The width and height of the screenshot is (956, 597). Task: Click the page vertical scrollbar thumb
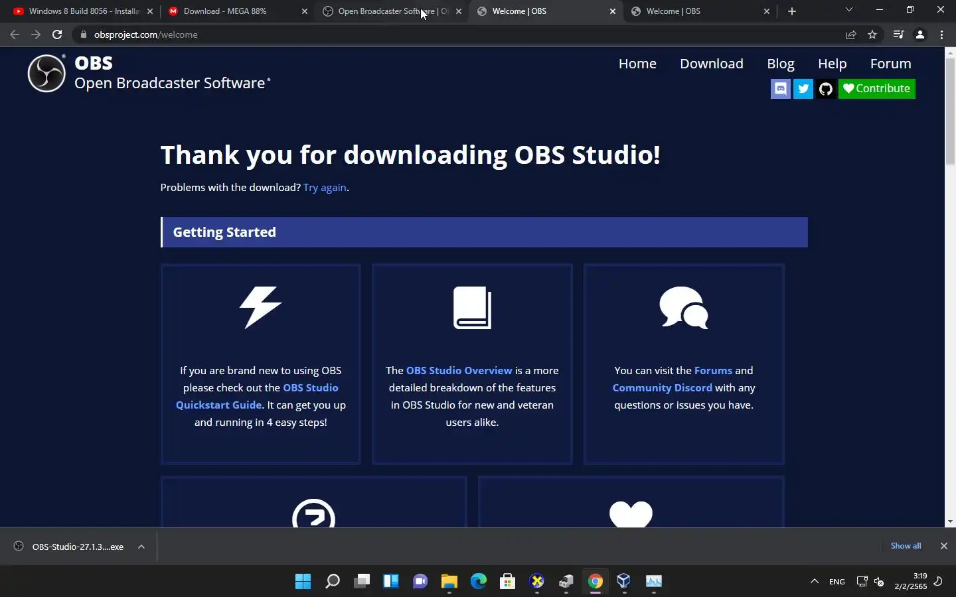pyautogui.click(x=950, y=111)
